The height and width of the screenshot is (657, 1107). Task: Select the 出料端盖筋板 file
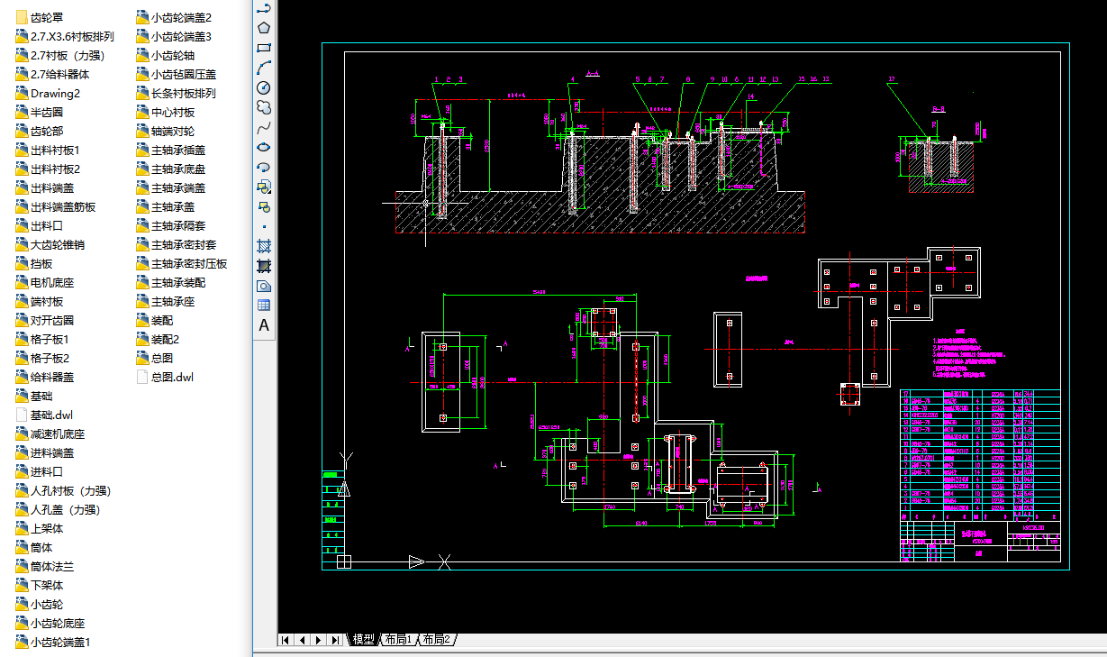click(56, 206)
